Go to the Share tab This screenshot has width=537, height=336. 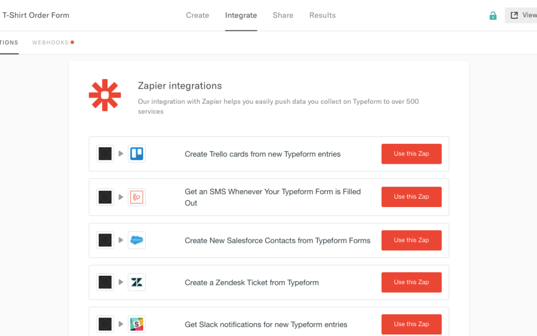(x=283, y=15)
